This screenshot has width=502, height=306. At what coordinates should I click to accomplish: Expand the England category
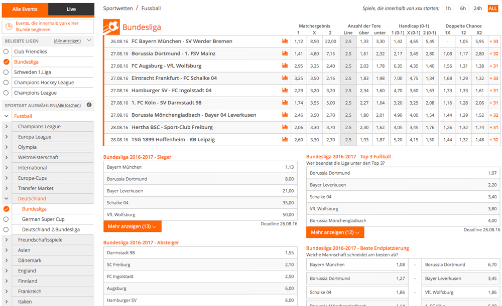click(x=7, y=270)
